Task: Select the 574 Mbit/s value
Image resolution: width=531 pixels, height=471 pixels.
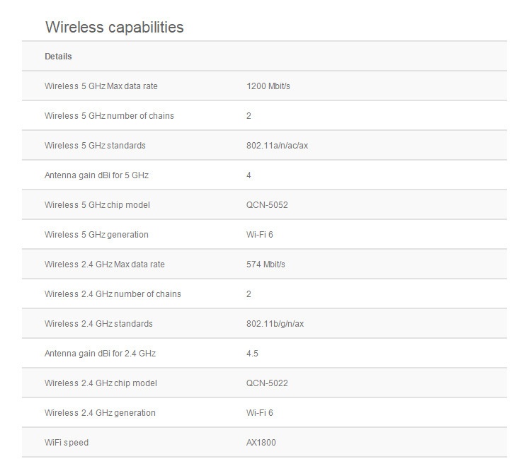Action: pos(266,264)
